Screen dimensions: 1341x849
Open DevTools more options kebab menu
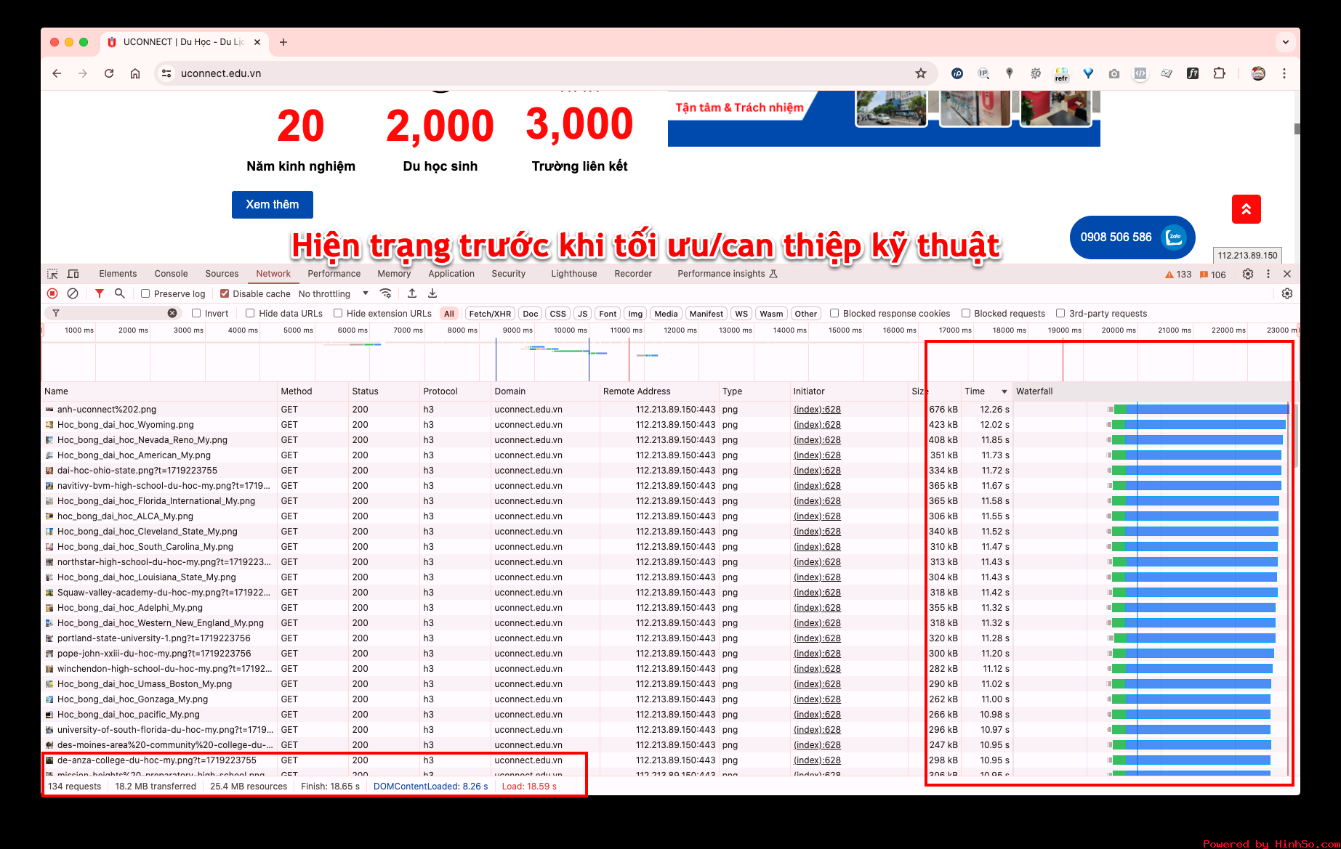pos(1268,274)
